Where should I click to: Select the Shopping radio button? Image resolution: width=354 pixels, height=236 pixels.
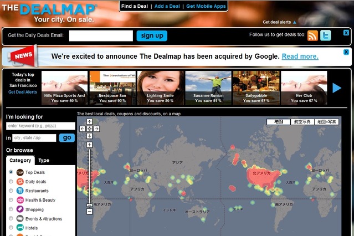[11, 209]
